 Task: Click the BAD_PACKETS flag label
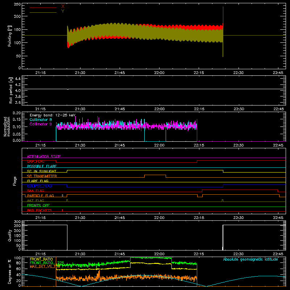click(x=40, y=210)
